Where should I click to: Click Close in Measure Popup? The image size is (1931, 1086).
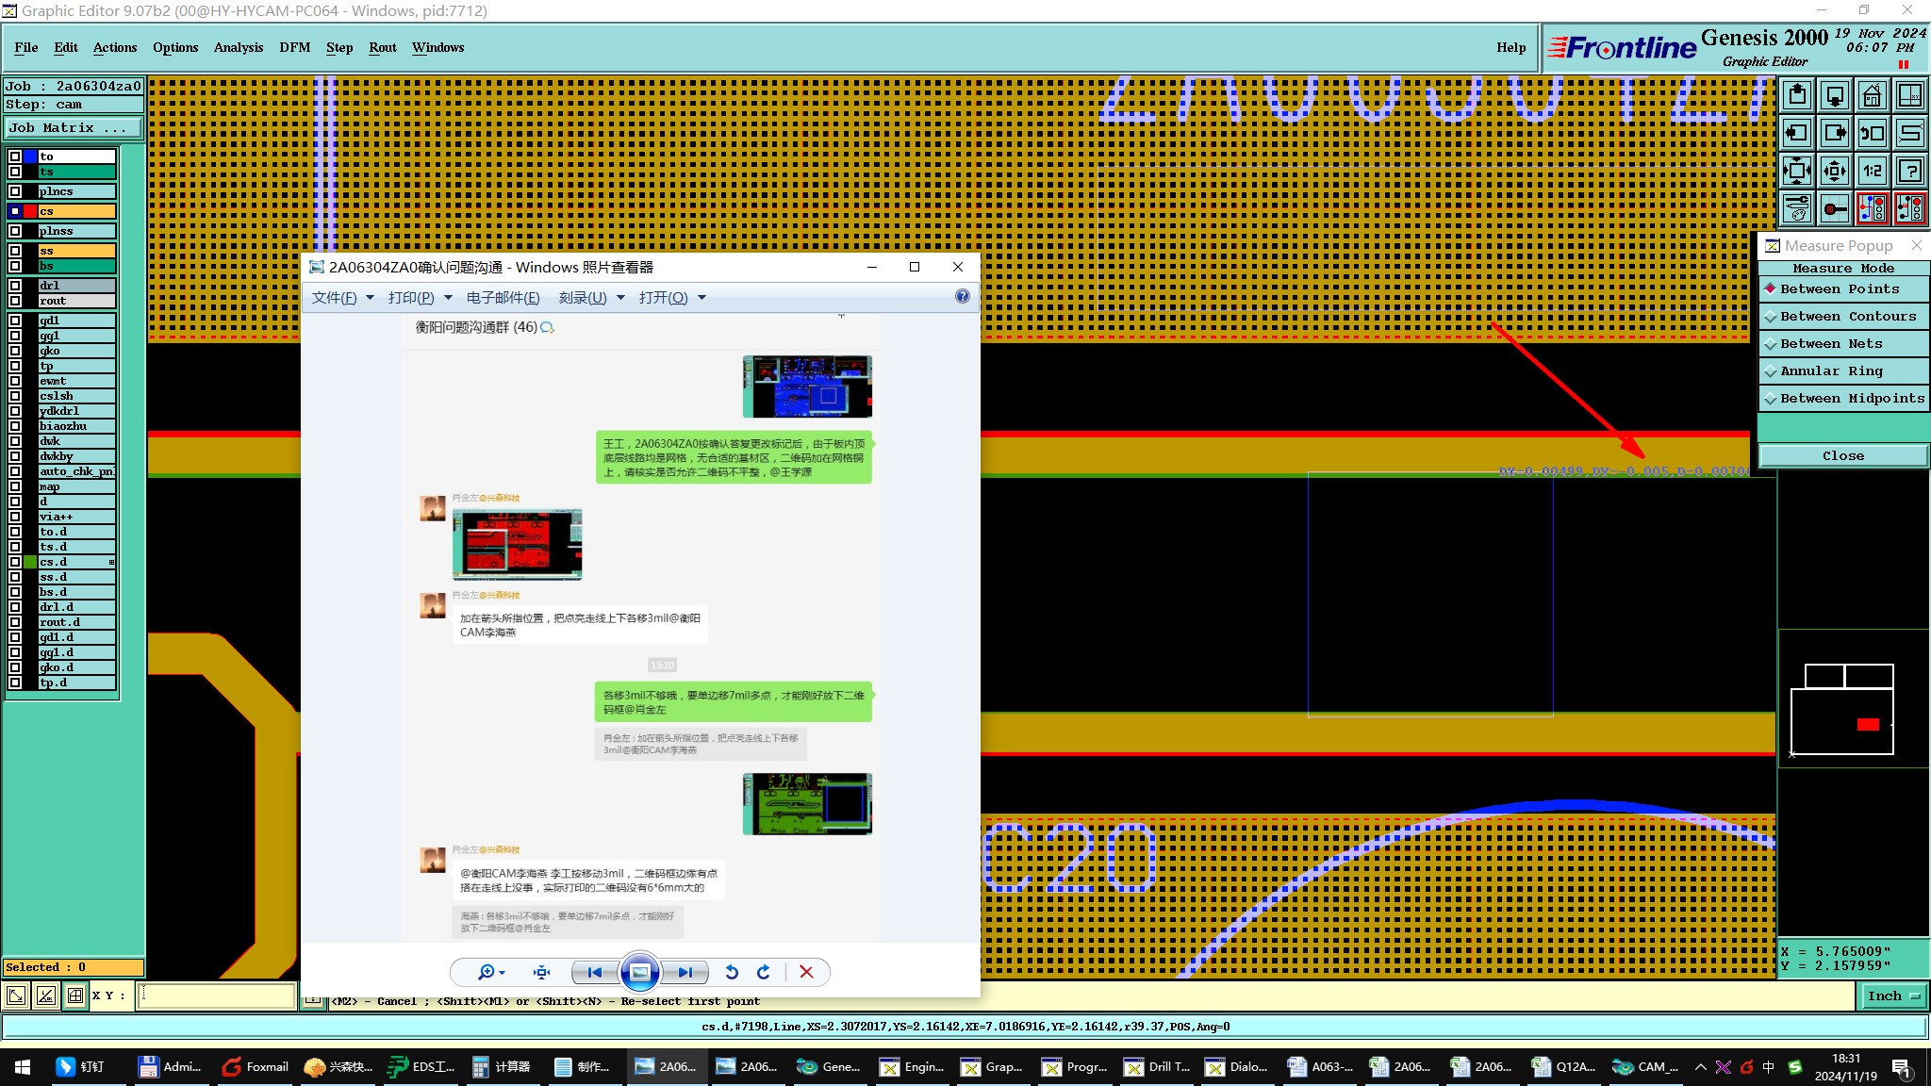tap(1842, 456)
